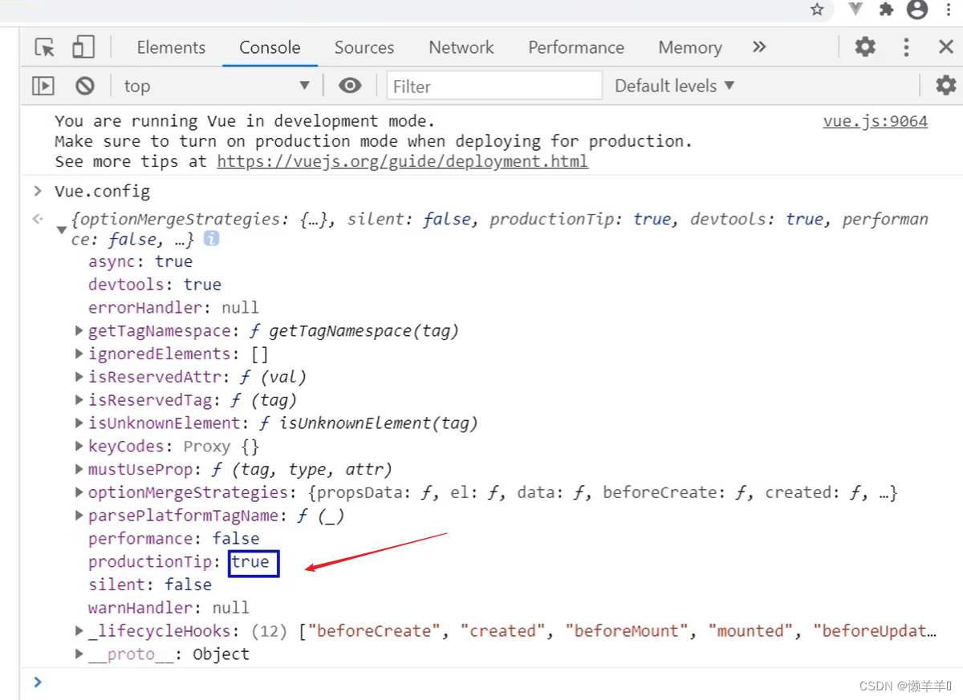Open the DevTools three-dot menu
Screen dimensions: 963x700
coord(906,47)
